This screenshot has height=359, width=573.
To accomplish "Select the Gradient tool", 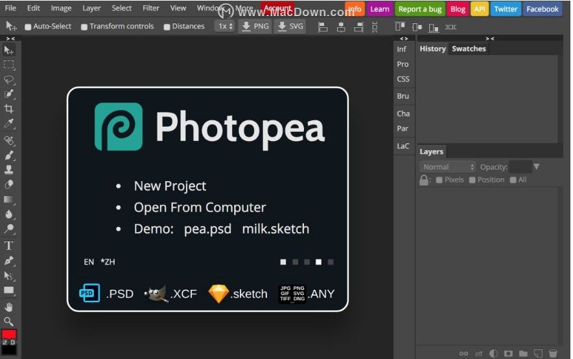I will [x=9, y=199].
